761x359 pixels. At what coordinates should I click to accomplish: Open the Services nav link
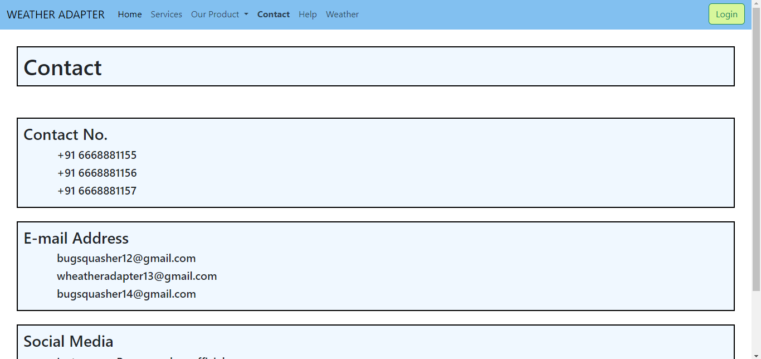coord(166,14)
